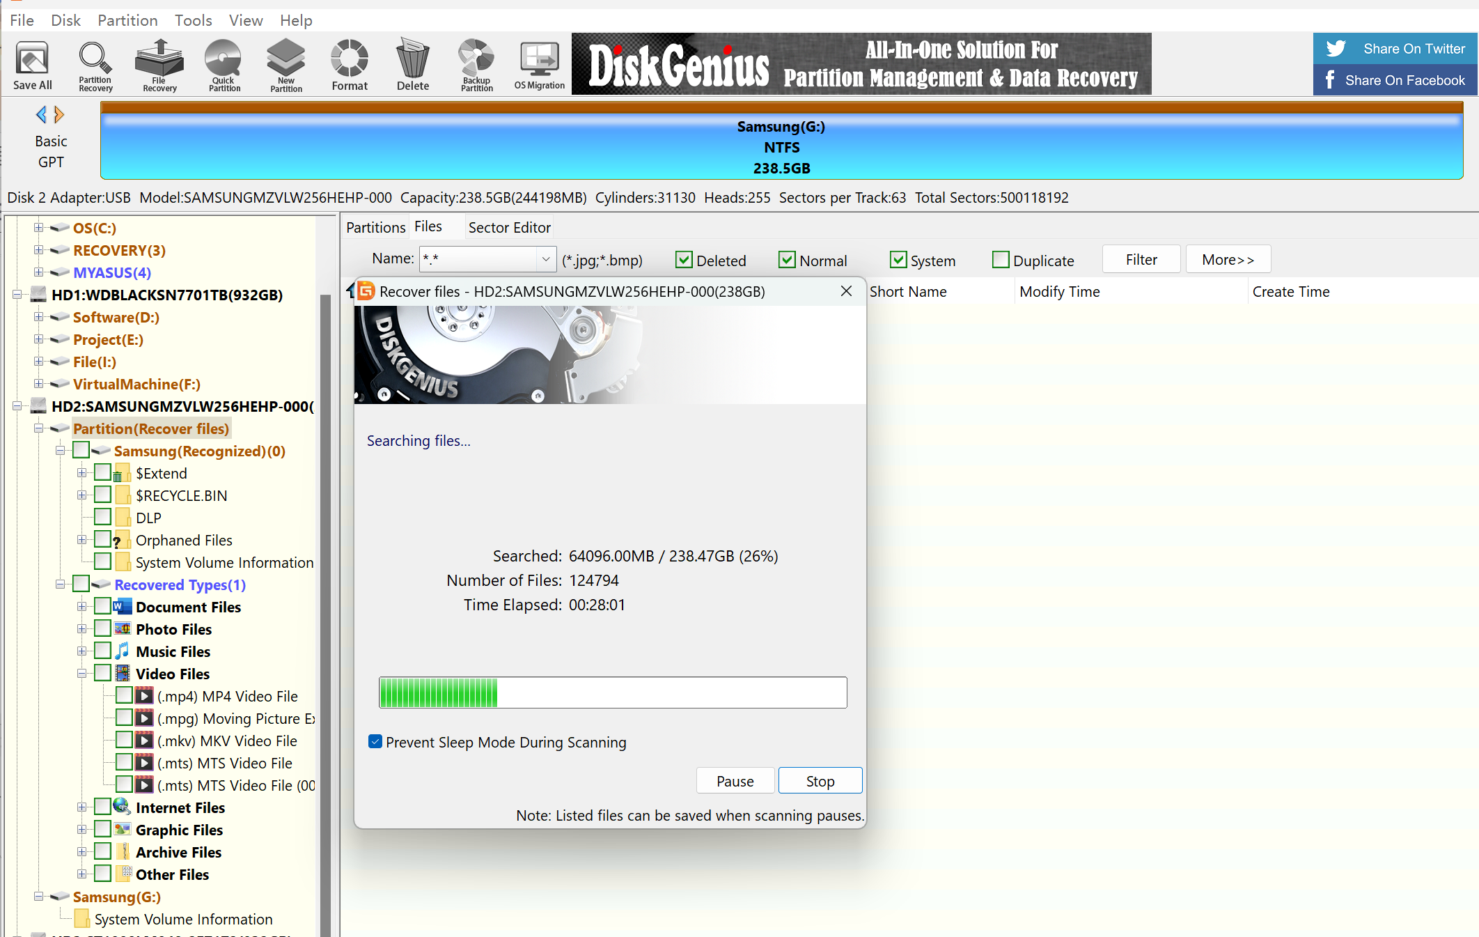Expand the OS(C:) tree node
Image resolution: width=1479 pixels, height=937 pixels.
tap(39, 227)
